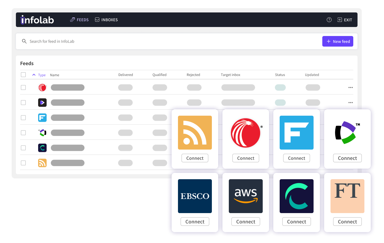This screenshot has height=243, width=384.
Task: Click the EBSCO connector tile icon
Action: [195, 196]
